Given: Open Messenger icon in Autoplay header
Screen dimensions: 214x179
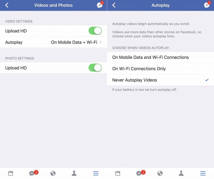Looking at the screenshot, I should pos(207,5).
